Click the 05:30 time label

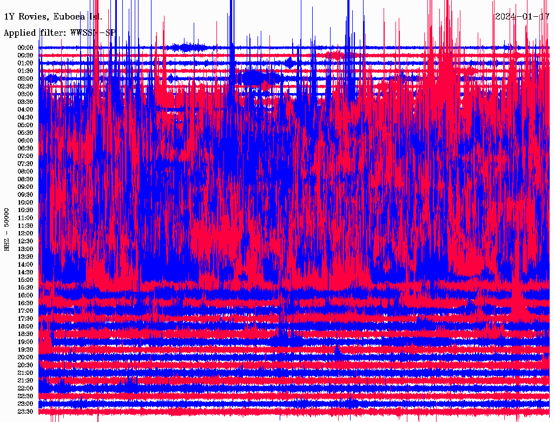(x=25, y=133)
